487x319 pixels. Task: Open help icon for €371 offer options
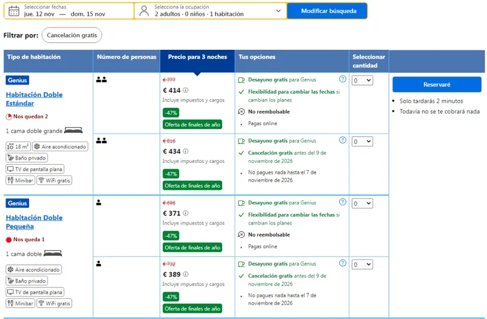[342, 202]
